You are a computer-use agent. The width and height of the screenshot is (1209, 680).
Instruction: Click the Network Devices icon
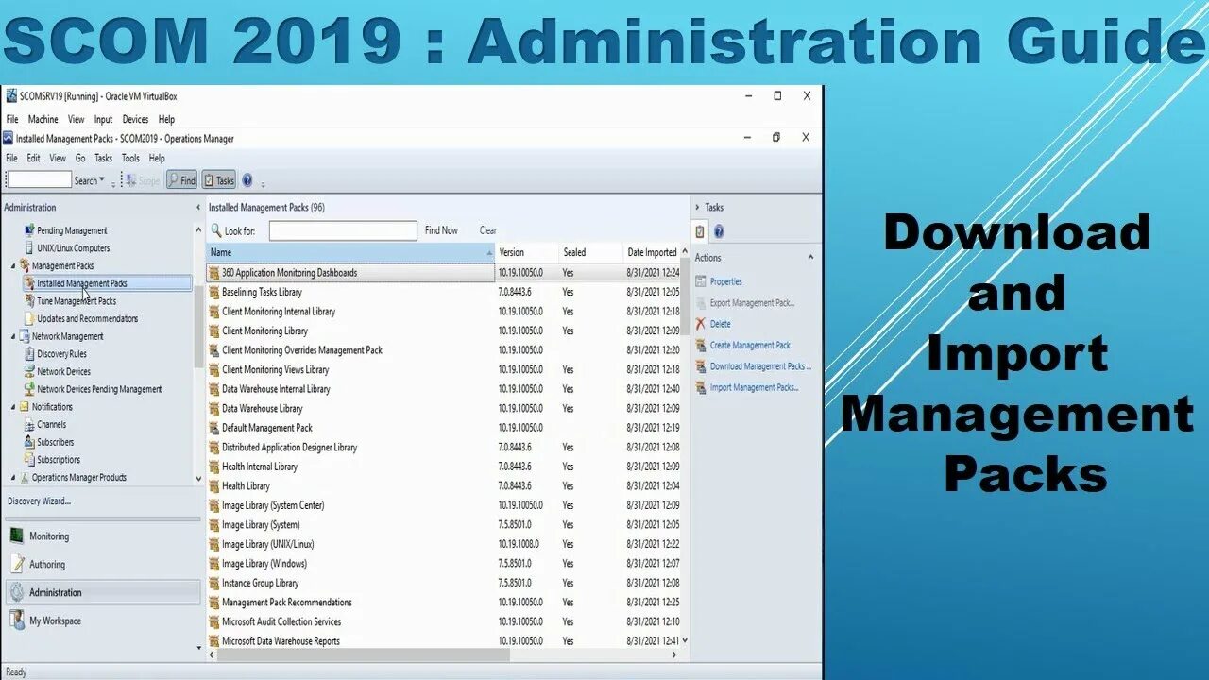29,372
